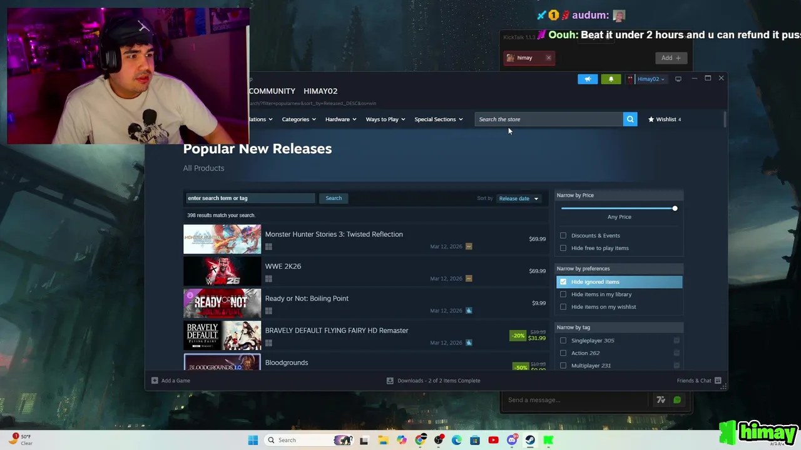Click the Steam icon in the taskbar

(x=530, y=440)
